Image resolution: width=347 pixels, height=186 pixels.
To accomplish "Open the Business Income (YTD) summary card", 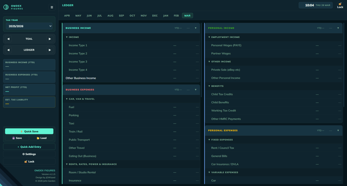I will 29,65.
